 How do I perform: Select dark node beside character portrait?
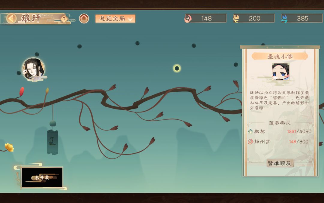click(19, 73)
